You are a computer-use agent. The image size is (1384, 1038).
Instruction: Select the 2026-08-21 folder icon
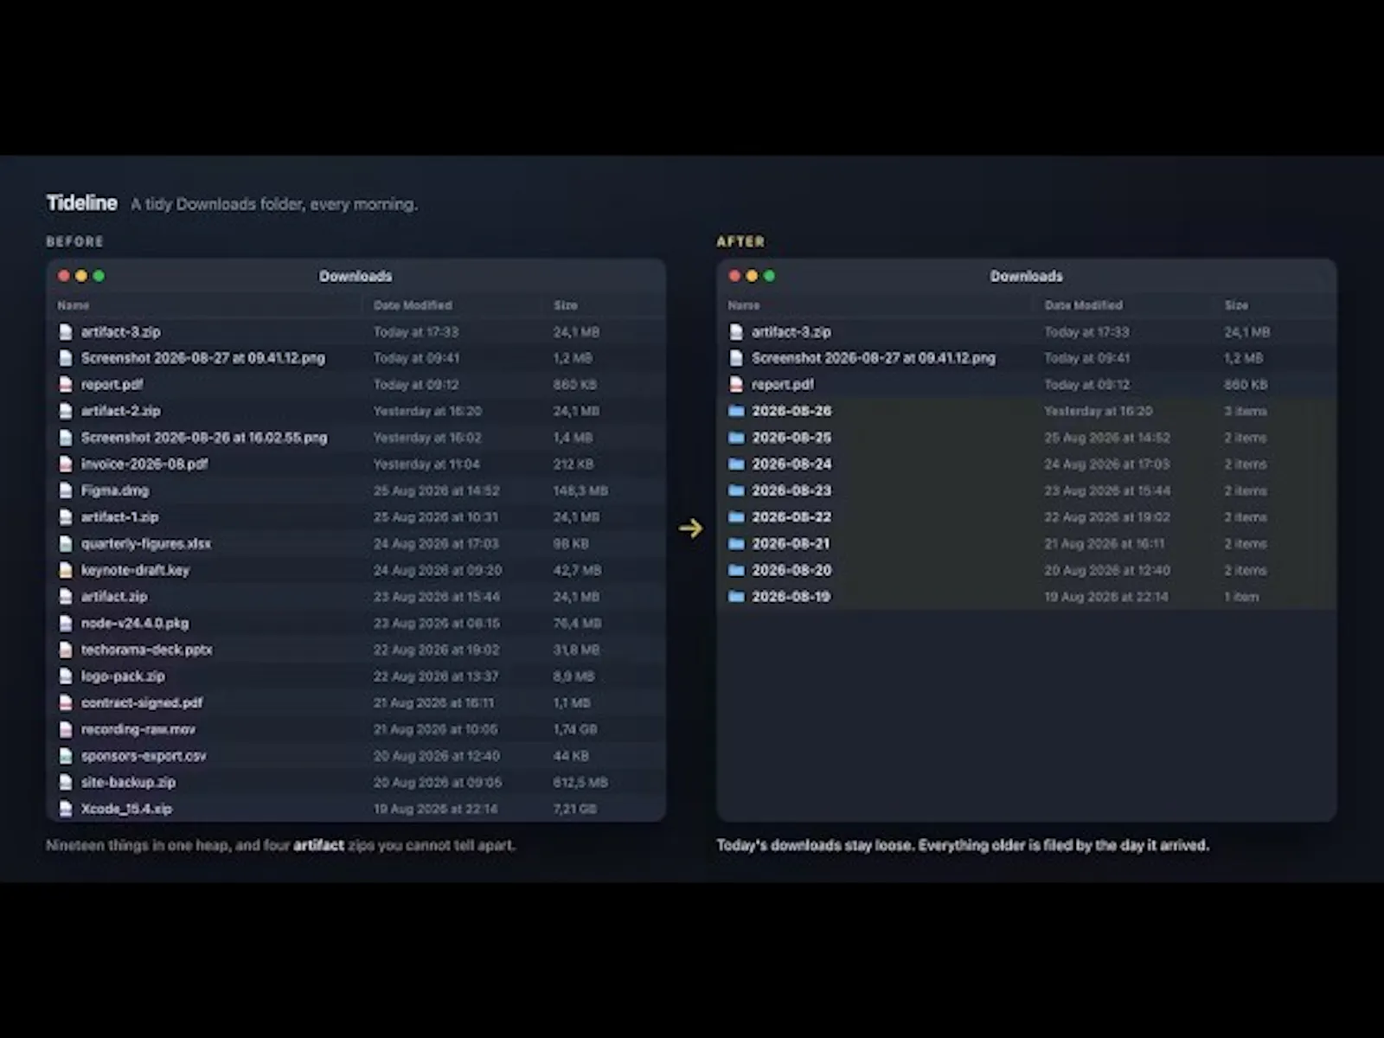coord(736,544)
